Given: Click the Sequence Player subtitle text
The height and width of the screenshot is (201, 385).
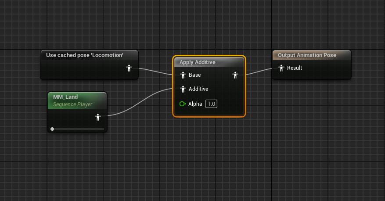Looking at the screenshot, I should pos(73,104).
